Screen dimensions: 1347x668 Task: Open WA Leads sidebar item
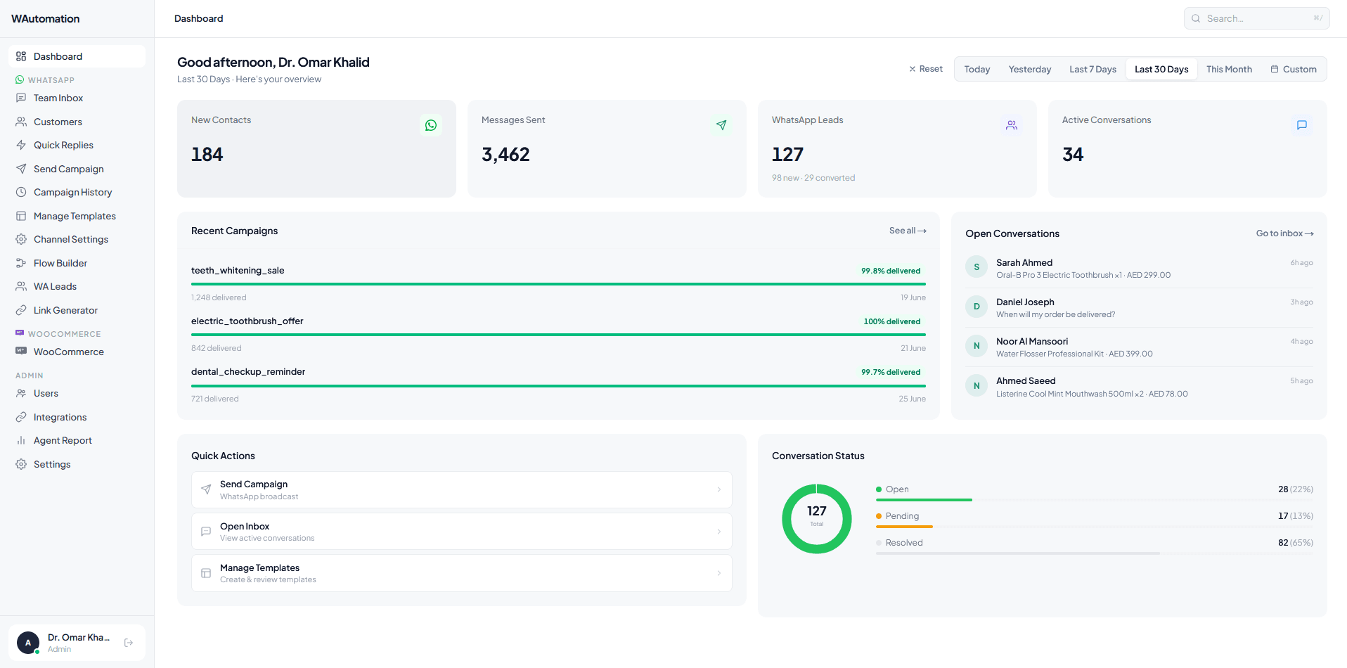[77, 286]
